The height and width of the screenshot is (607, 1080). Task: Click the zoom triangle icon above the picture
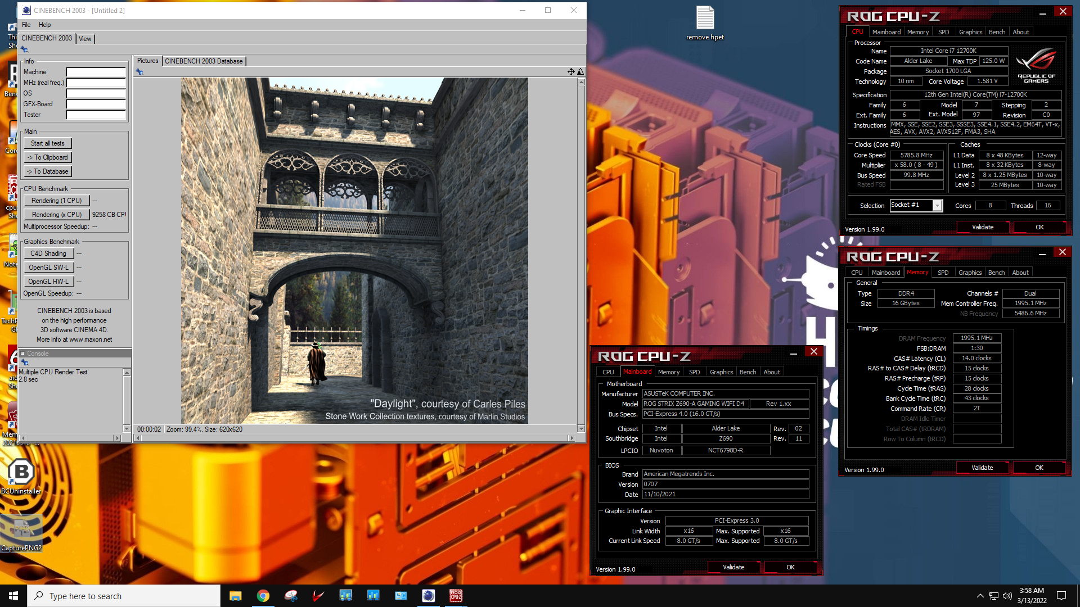pyautogui.click(x=580, y=71)
